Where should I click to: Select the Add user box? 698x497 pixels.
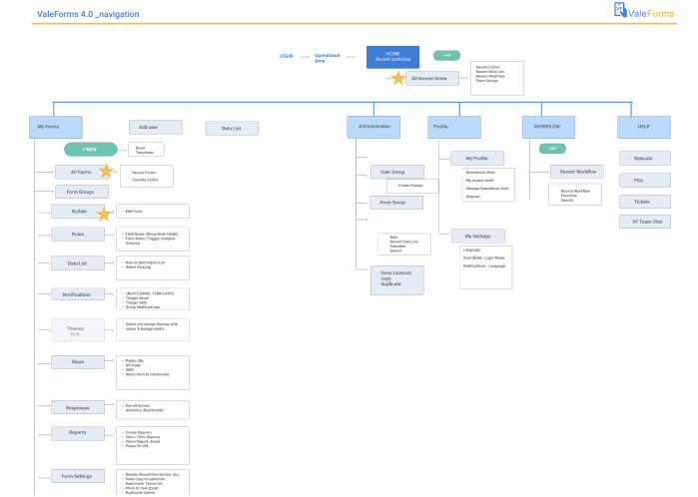156,128
